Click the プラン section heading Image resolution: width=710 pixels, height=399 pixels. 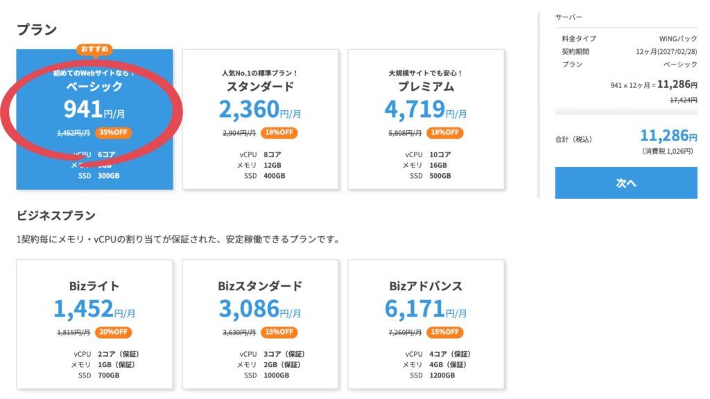[x=37, y=30]
